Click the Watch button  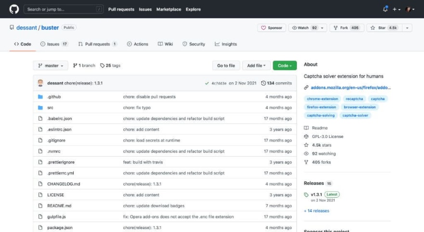(304, 27)
